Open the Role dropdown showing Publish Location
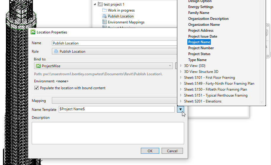Screen dimensions: 271x165 [x=114, y=52]
